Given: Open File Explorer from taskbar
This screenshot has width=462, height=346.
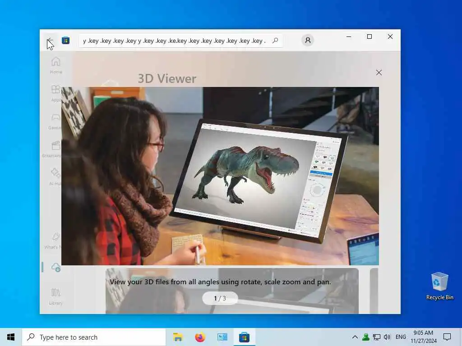Looking at the screenshot, I should (x=178, y=337).
